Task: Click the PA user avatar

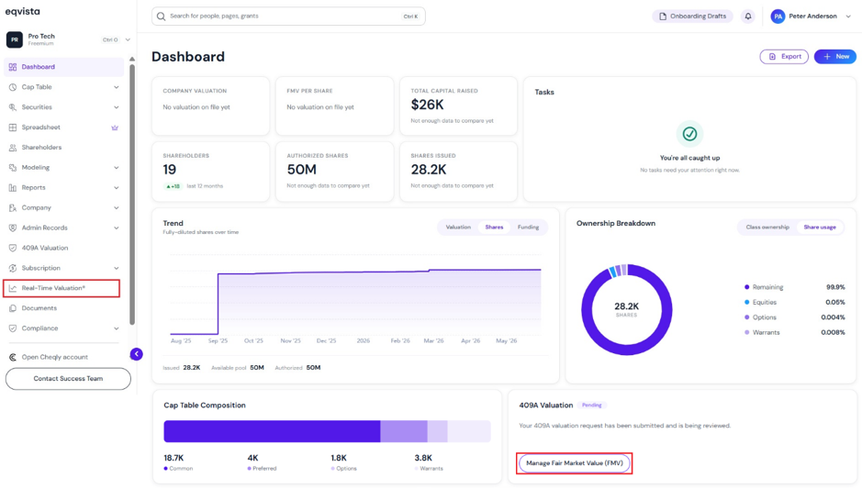Action: click(x=778, y=17)
